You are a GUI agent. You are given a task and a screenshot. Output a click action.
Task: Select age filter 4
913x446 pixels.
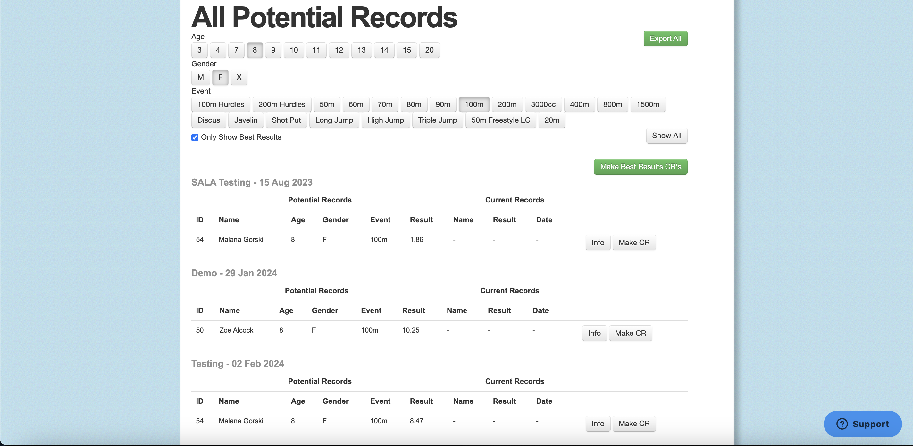click(218, 50)
